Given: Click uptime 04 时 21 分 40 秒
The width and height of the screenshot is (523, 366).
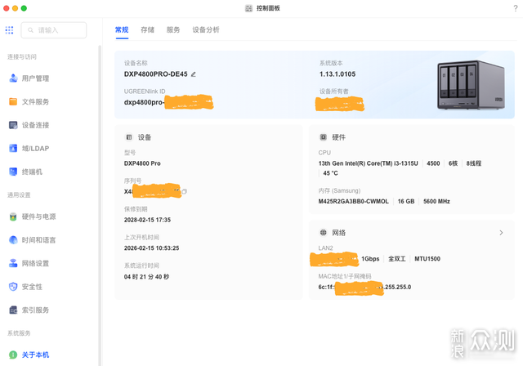Looking at the screenshot, I should coord(147,277).
